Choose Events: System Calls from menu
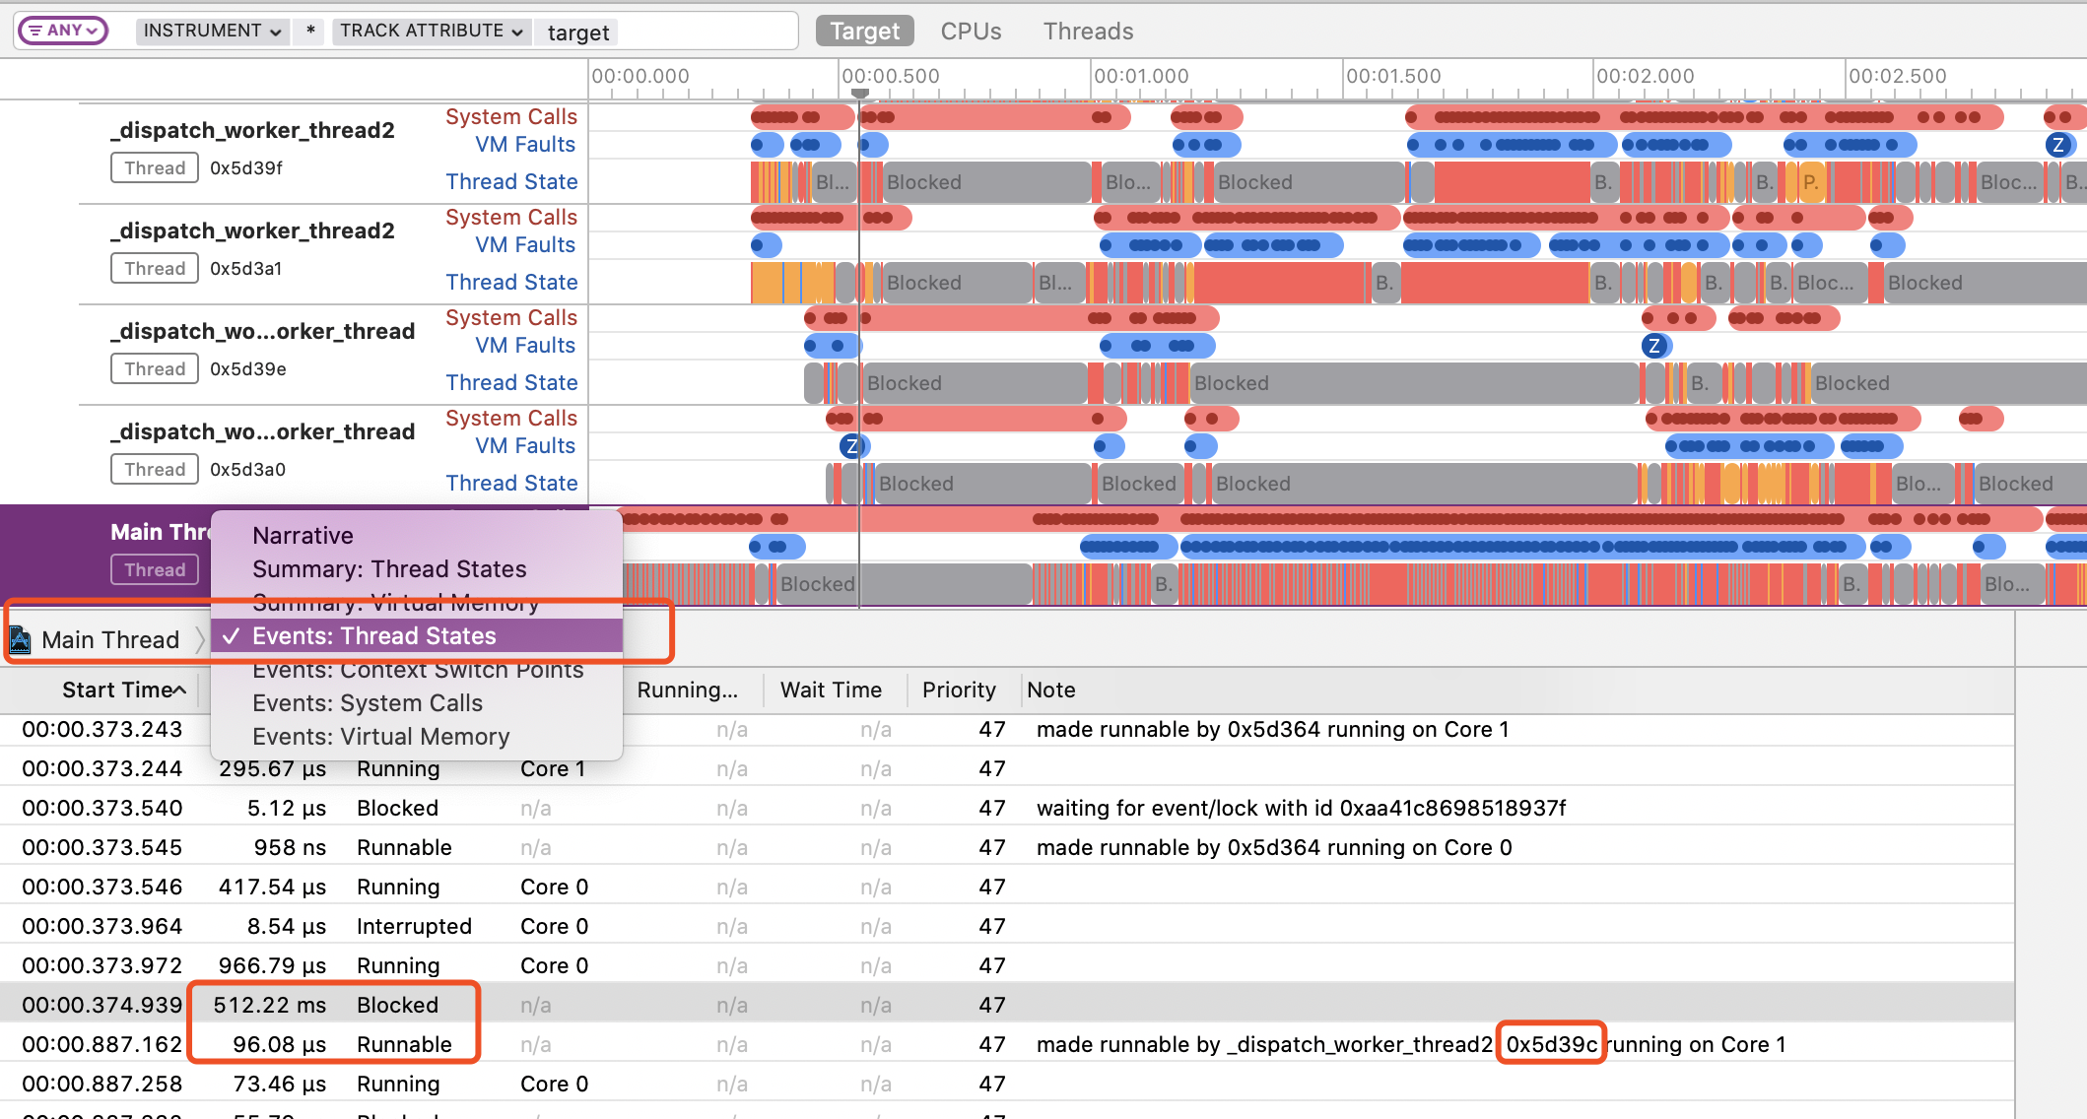The image size is (2087, 1119). pos(368,703)
